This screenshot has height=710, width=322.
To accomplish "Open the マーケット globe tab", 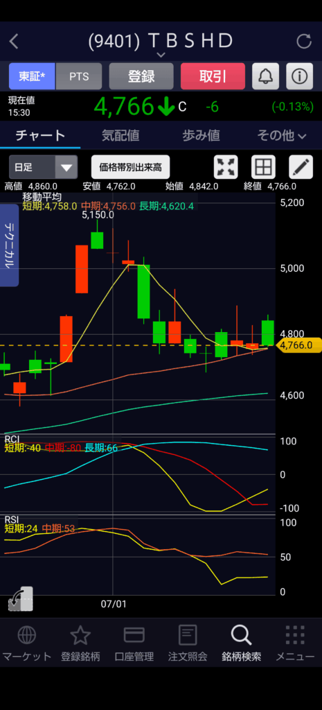I will [x=27, y=644].
